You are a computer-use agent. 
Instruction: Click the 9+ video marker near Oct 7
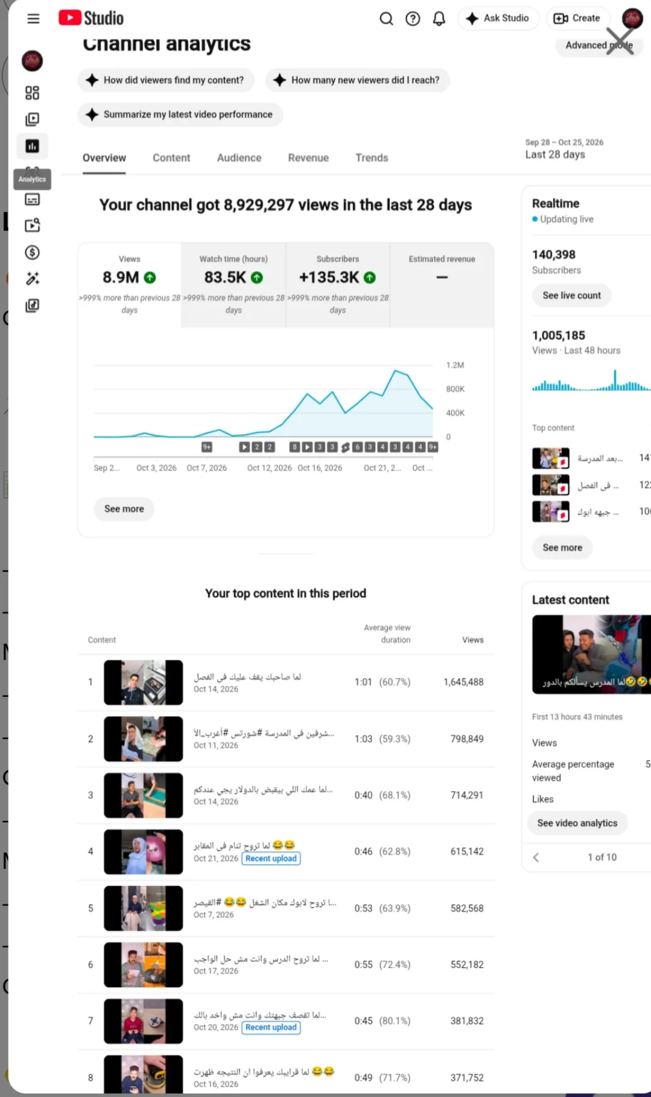click(x=207, y=447)
